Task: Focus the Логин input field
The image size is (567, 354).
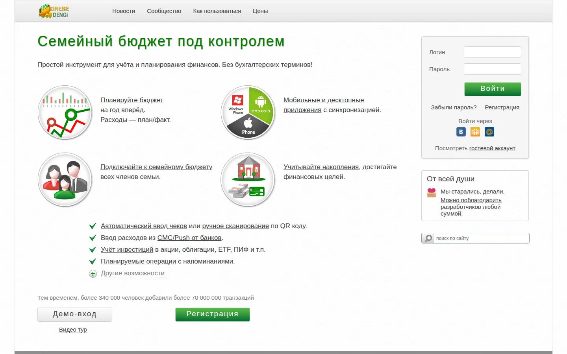Action: [x=493, y=52]
